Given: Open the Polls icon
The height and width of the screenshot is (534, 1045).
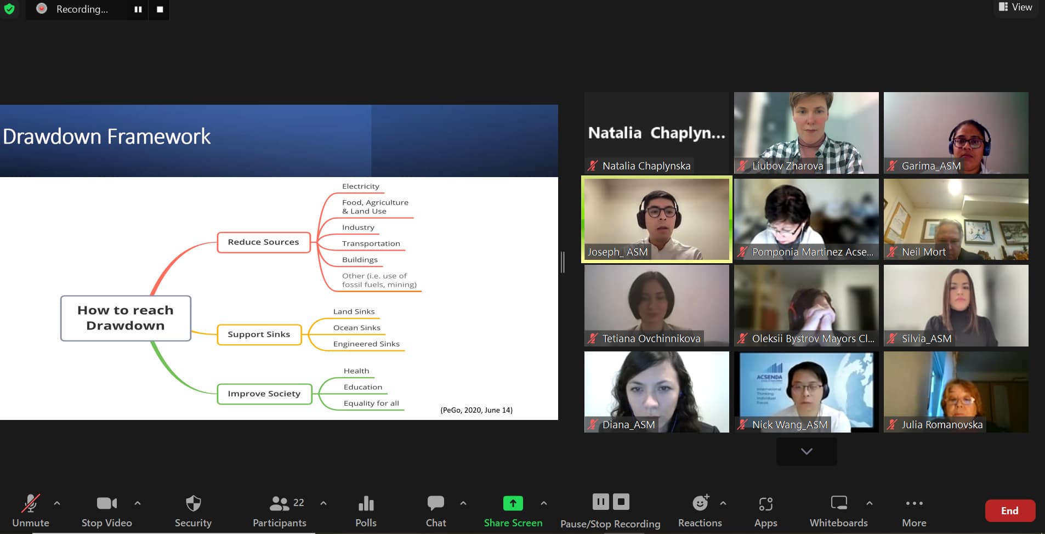Looking at the screenshot, I should (x=366, y=503).
